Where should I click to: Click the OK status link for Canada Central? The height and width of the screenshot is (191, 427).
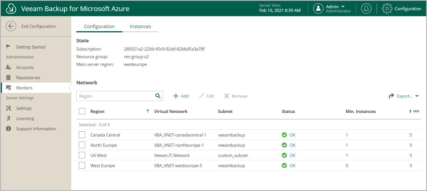click(293, 135)
